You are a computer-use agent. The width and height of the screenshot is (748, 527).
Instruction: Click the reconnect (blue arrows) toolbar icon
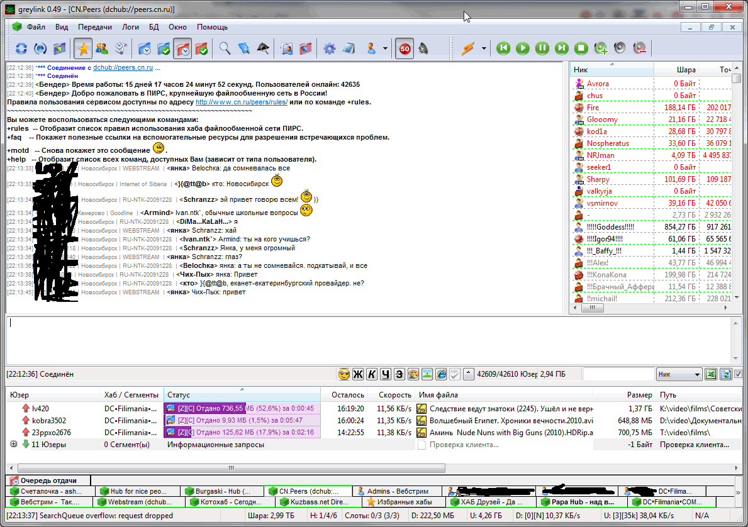click(x=21, y=48)
